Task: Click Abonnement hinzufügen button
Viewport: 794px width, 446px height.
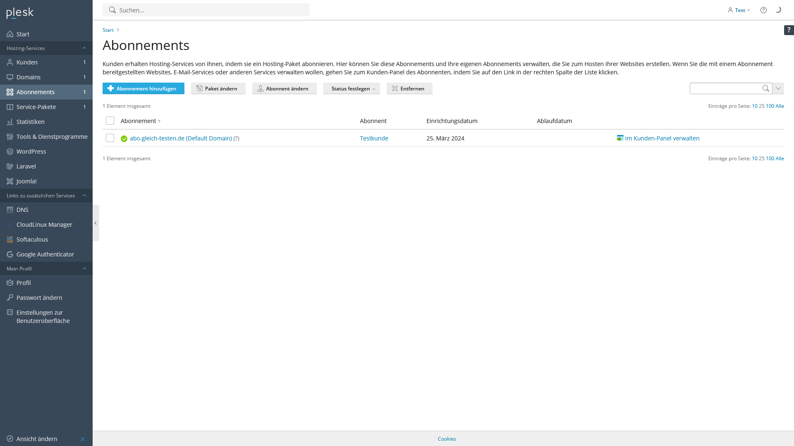Action: click(143, 88)
